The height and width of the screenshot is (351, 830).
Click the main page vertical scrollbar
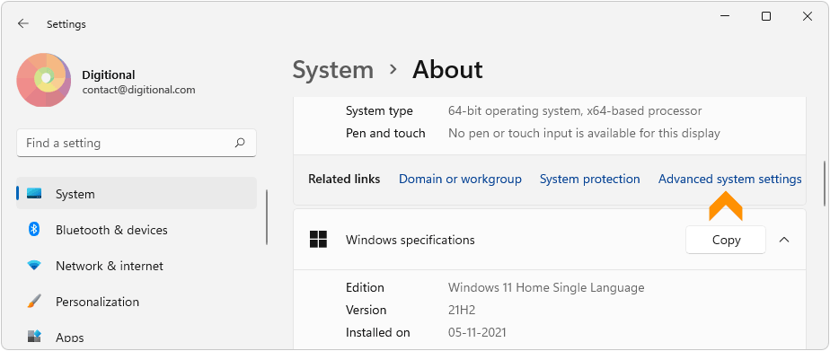tap(825, 183)
